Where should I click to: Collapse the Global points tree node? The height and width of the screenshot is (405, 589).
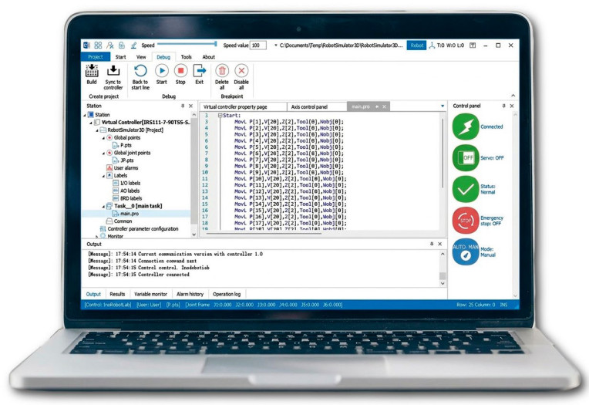103,138
